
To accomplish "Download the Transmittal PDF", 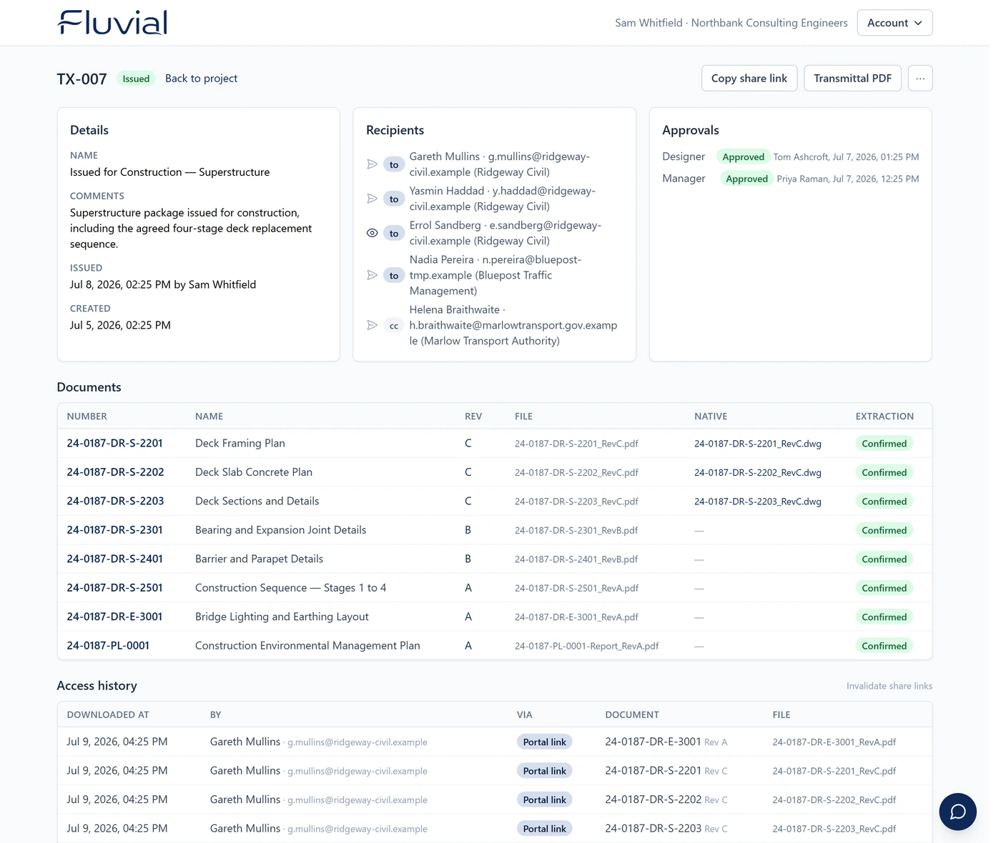I will (x=852, y=78).
